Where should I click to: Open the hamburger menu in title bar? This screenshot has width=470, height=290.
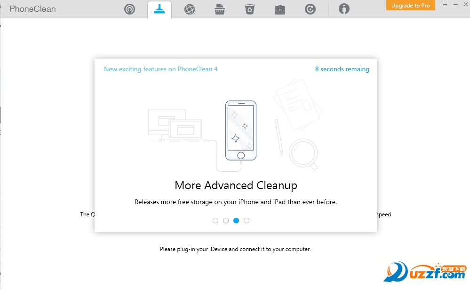click(x=445, y=5)
